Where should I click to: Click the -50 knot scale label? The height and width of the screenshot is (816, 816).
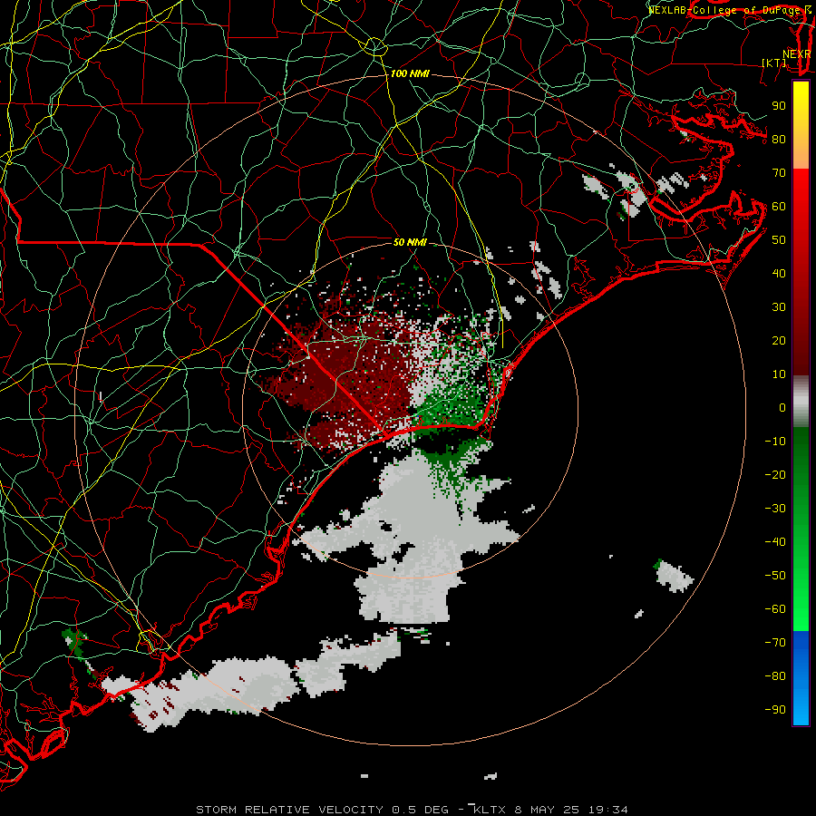pyautogui.click(x=775, y=576)
